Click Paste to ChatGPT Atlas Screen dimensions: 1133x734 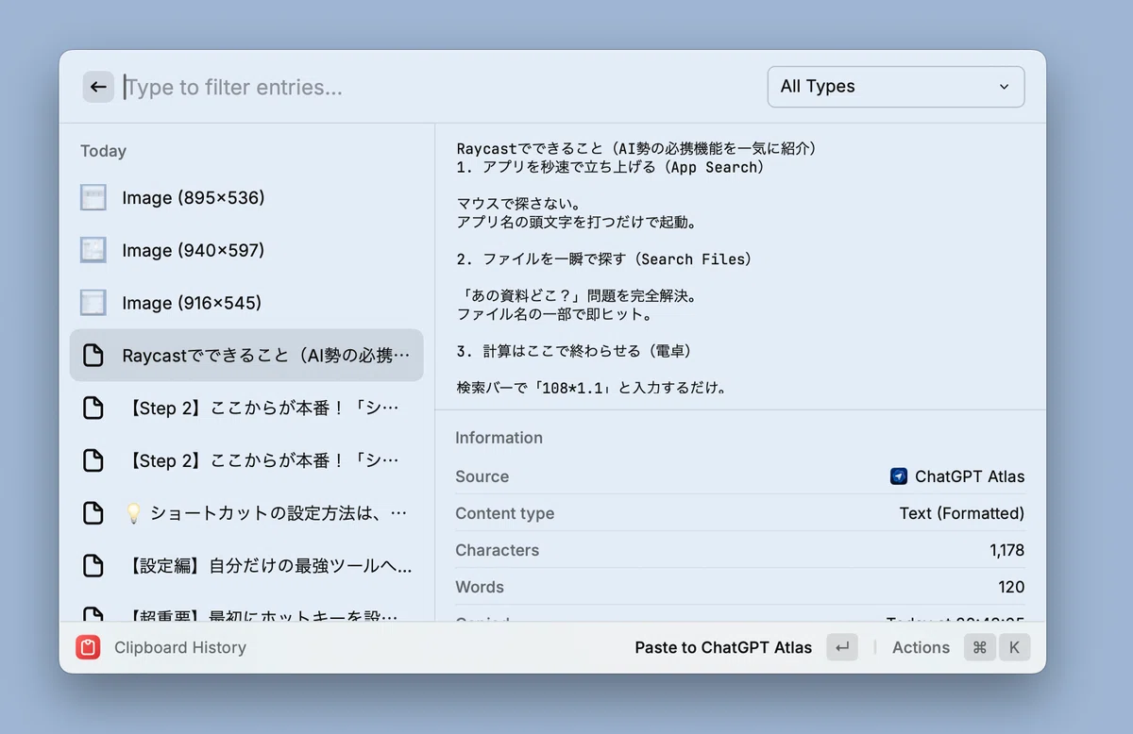coord(723,647)
